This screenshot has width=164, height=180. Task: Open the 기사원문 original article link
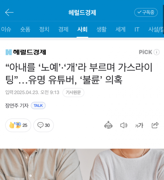tap(73, 92)
